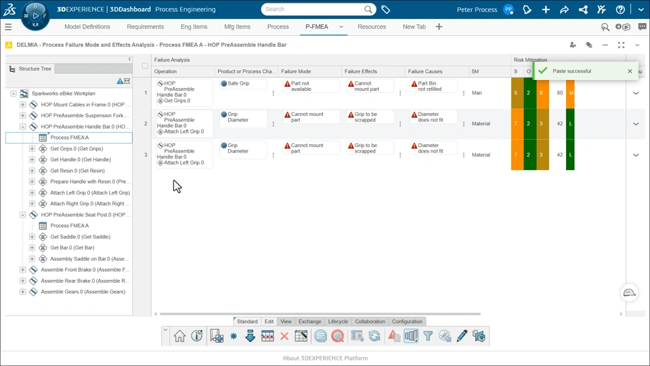The width and height of the screenshot is (650, 366).
Task: Expand row 3 details chevron
Action: (636, 155)
